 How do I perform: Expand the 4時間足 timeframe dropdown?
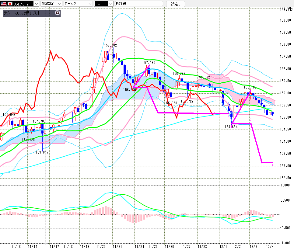[x=59, y=4]
